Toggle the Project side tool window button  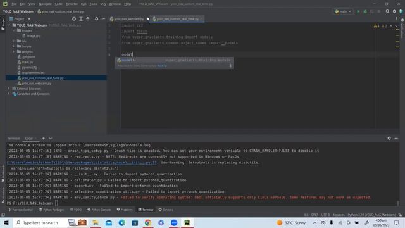pos(3,24)
